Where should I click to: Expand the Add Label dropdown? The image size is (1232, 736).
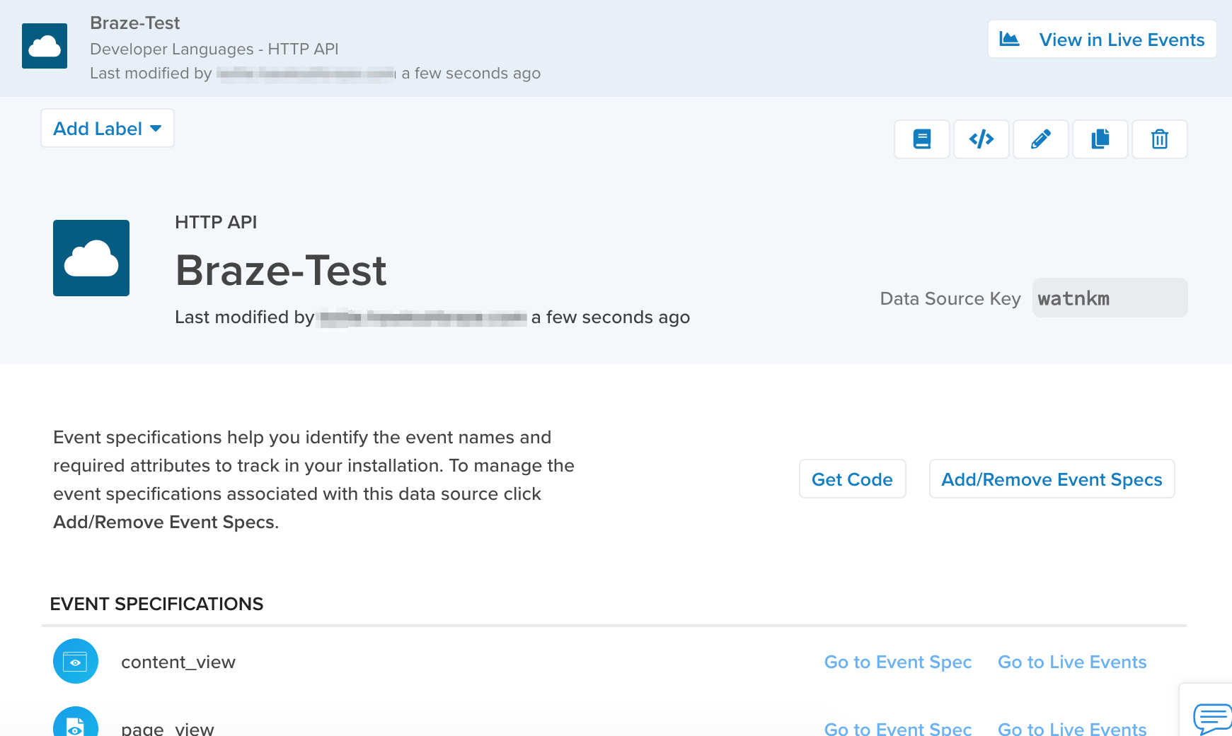click(x=108, y=129)
